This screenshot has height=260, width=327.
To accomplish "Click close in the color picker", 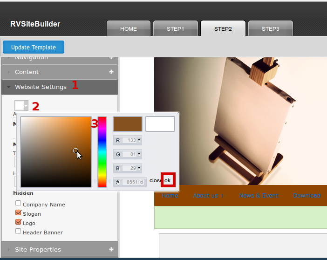I will tap(155, 180).
